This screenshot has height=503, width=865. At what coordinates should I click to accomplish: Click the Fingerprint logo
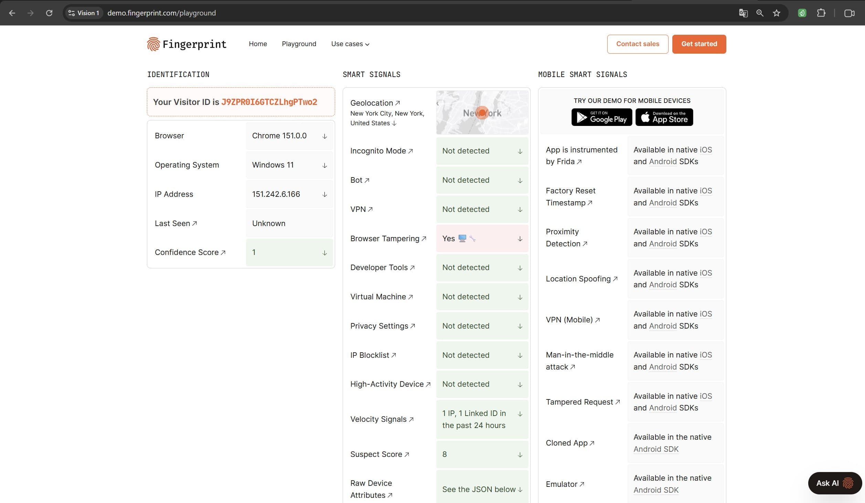[x=187, y=44]
